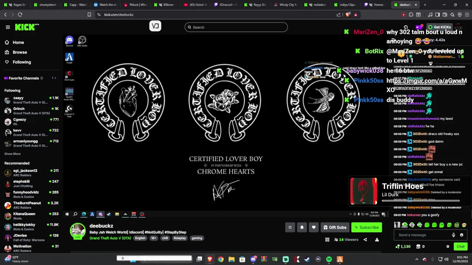This screenshot has height=265, width=472.
Task: Open File Explorer from the taskbar
Action: coord(232,259)
